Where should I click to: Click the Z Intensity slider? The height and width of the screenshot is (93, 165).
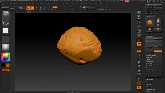(x=72, y=9)
